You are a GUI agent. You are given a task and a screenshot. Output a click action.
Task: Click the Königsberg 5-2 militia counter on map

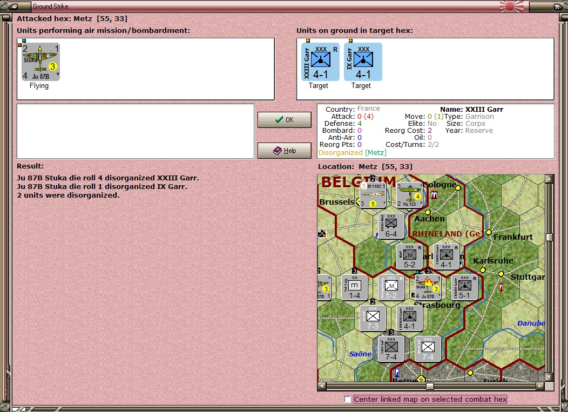(x=391, y=287)
